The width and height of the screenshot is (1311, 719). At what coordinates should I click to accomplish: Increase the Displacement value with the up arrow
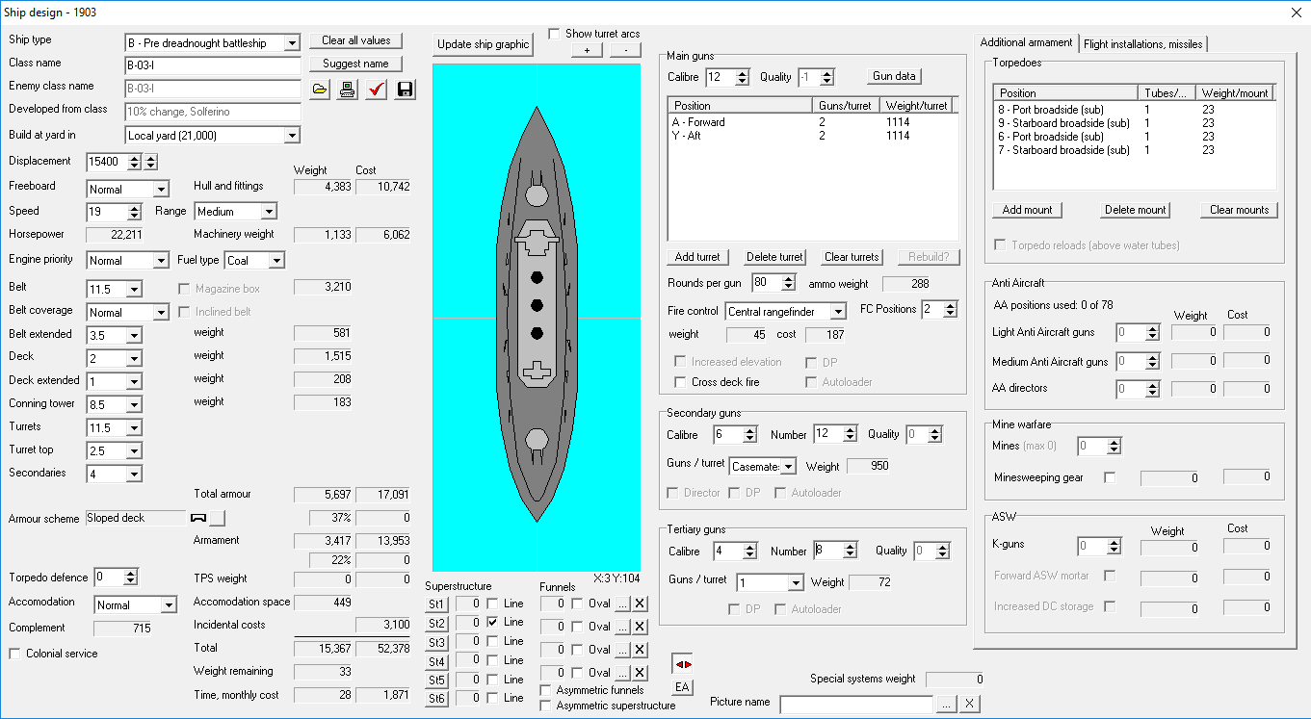(134, 158)
